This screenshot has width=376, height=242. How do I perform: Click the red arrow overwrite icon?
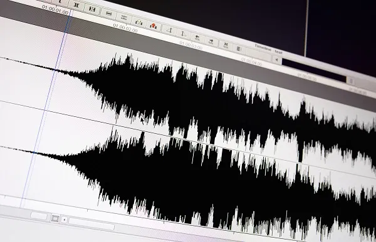coord(154,25)
